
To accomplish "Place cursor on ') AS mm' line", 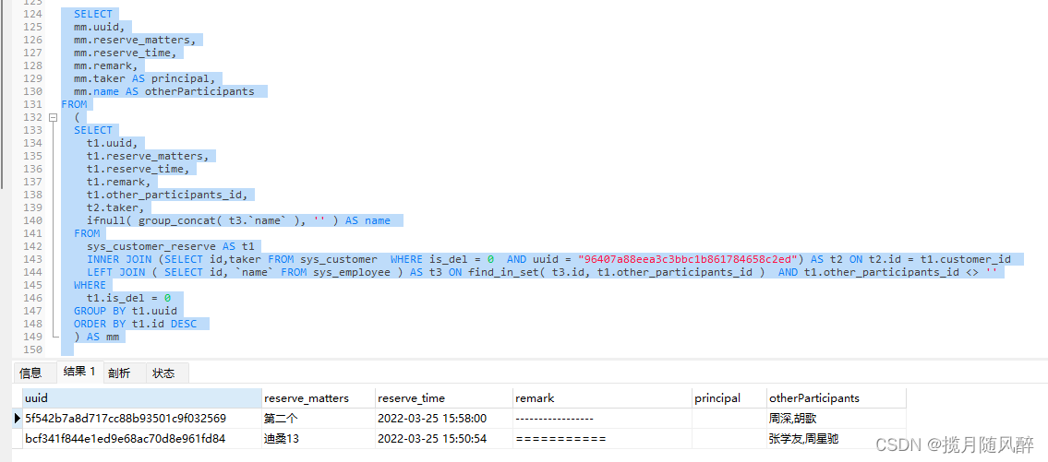I will coord(96,337).
